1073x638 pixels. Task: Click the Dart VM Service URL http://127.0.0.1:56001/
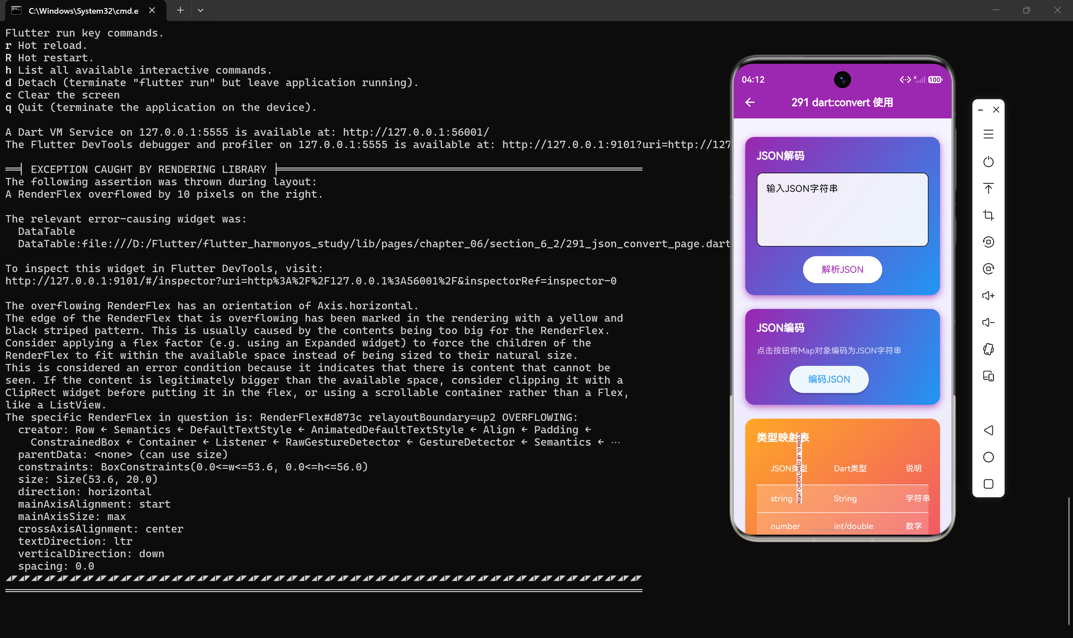(415, 132)
